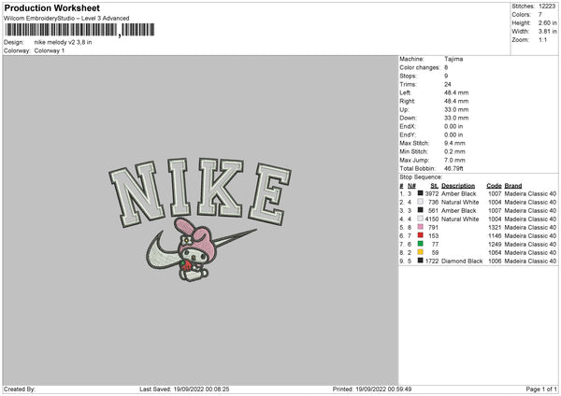Click the Max Jump value '7.0 mm'
This screenshot has height=396, width=561.
(x=454, y=160)
